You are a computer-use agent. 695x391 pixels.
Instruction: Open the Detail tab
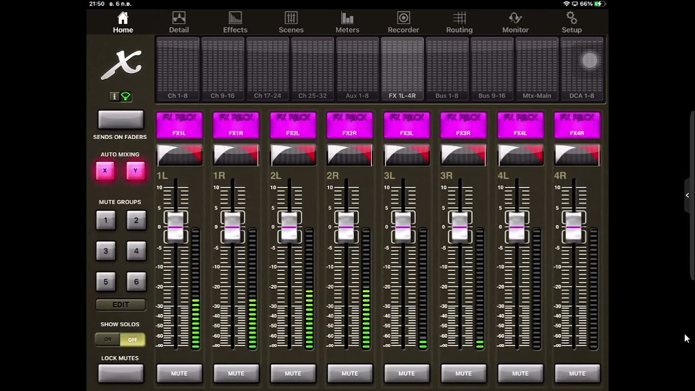(179, 23)
